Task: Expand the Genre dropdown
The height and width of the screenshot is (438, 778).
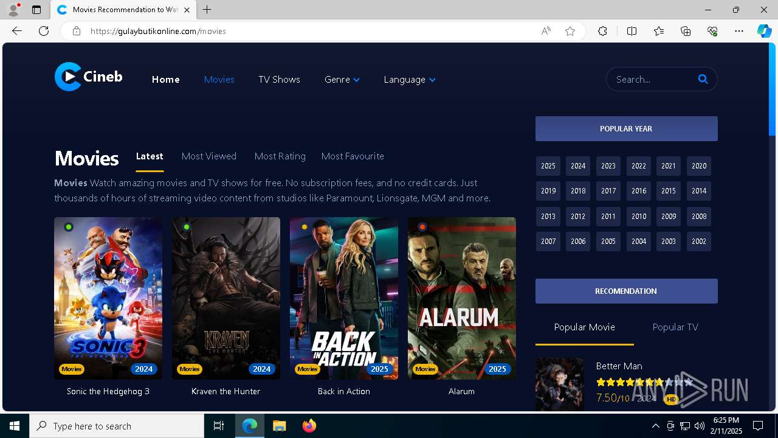Action: (x=342, y=80)
